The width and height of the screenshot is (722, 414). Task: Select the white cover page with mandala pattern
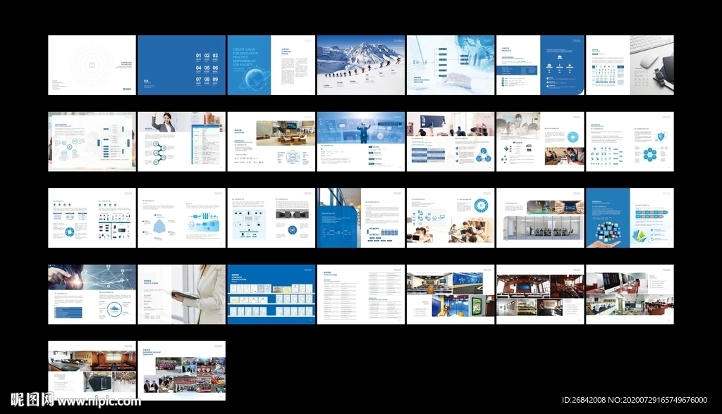click(x=92, y=65)
